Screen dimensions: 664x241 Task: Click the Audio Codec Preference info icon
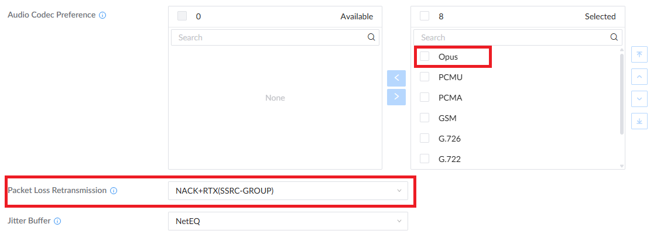(102, 15)
